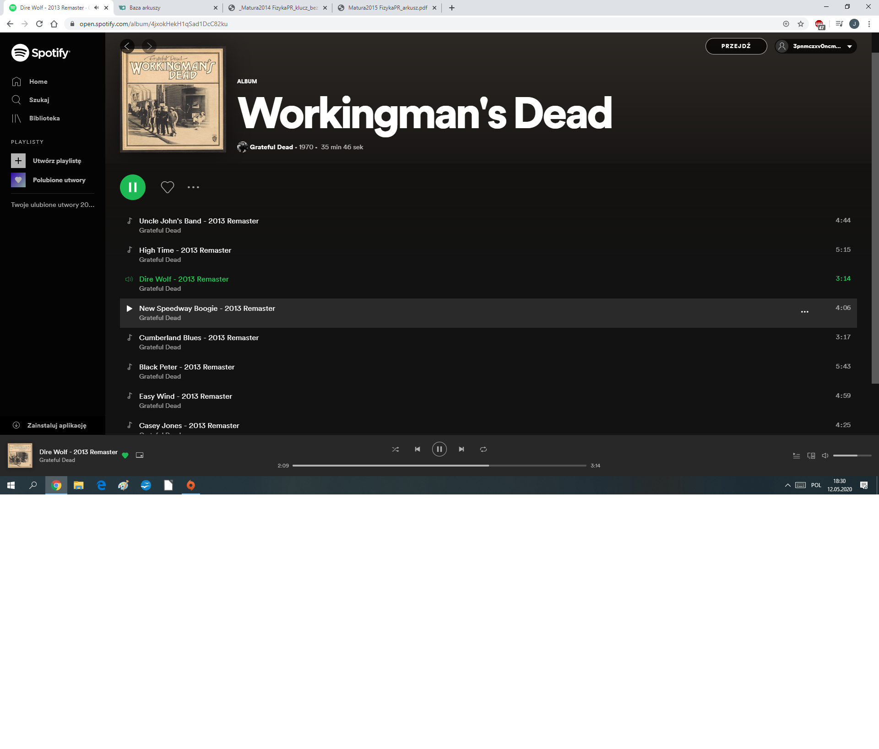The image size is (879, 749).
Task: Mute the Spotify tab audio icon
Action: tap(96, 8)
